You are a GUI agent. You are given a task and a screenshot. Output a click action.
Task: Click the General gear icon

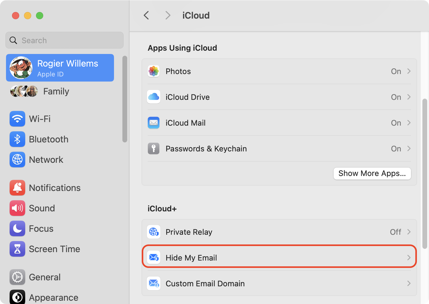(x=17, y=277)
